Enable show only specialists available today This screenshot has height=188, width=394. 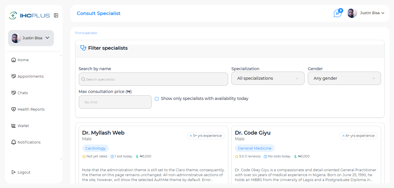pyautogui.click(x=157, y=99)
